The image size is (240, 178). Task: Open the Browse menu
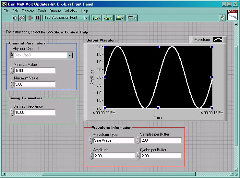tap(55, 11)
